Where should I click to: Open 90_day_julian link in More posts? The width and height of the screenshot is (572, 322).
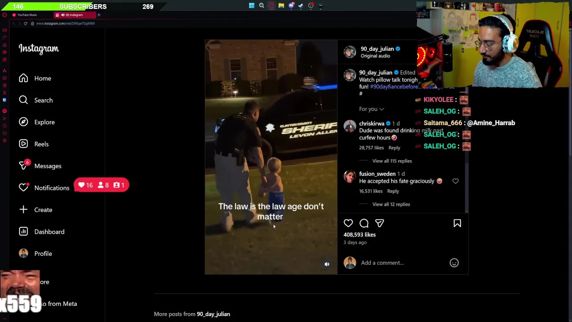213,314
